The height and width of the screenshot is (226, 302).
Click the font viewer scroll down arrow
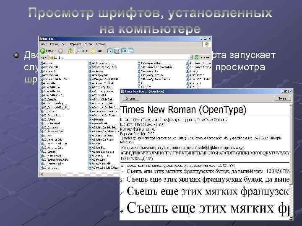291,218
